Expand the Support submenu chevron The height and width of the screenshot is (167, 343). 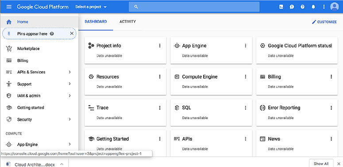pyautogui.click(x=70, y=84)
